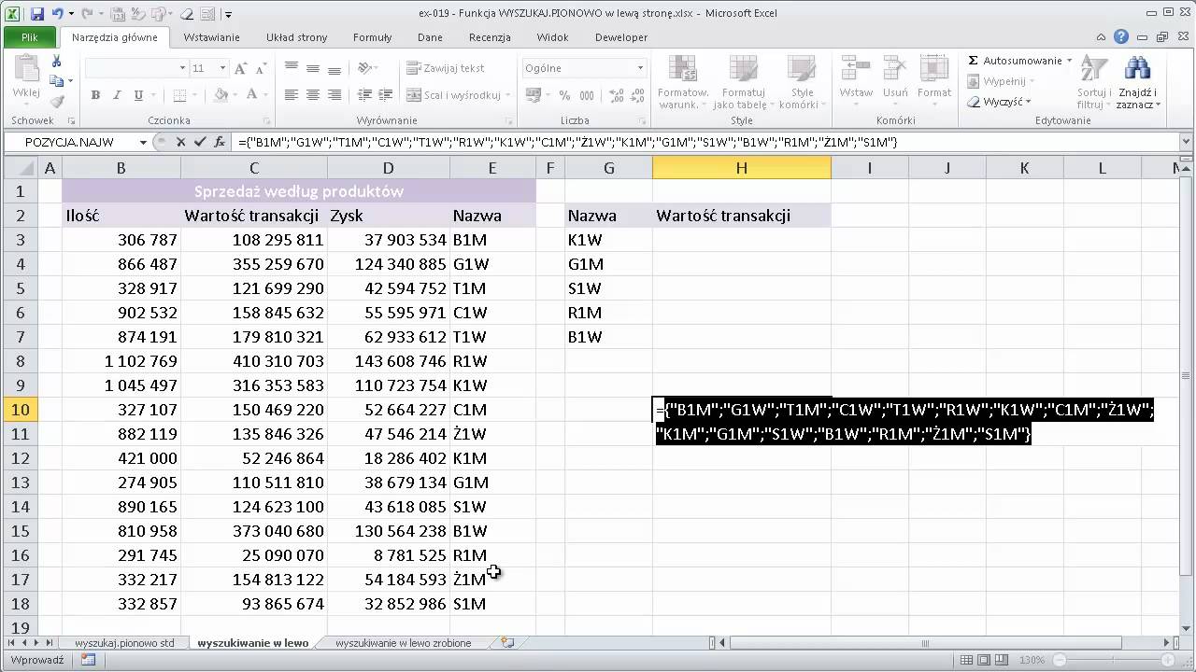Expand the Name Box dropdown arrow
Screen dimensions: 1196x672
tap(143, 142)
